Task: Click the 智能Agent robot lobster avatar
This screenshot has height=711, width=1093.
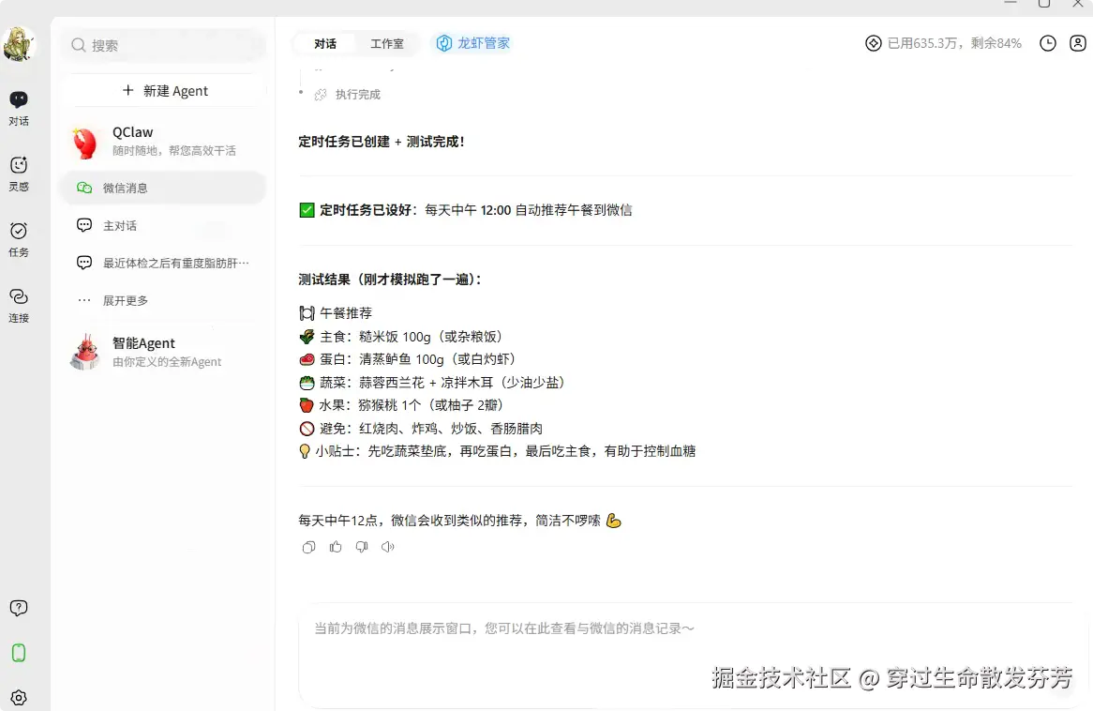Action: pos(85,352)
